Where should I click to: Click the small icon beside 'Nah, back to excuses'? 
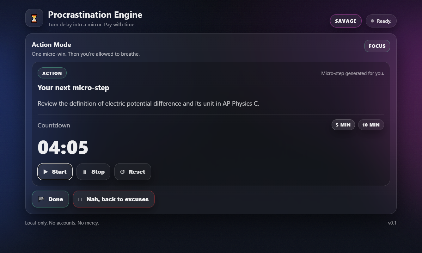coord(80,199)
